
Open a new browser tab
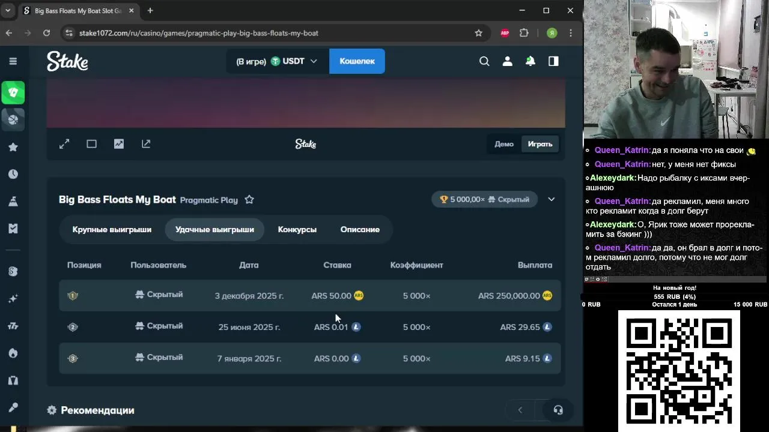(x=150, y=10)
